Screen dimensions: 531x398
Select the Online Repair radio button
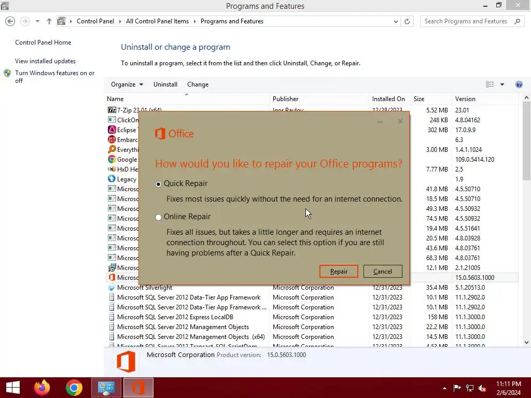(158, 217)
